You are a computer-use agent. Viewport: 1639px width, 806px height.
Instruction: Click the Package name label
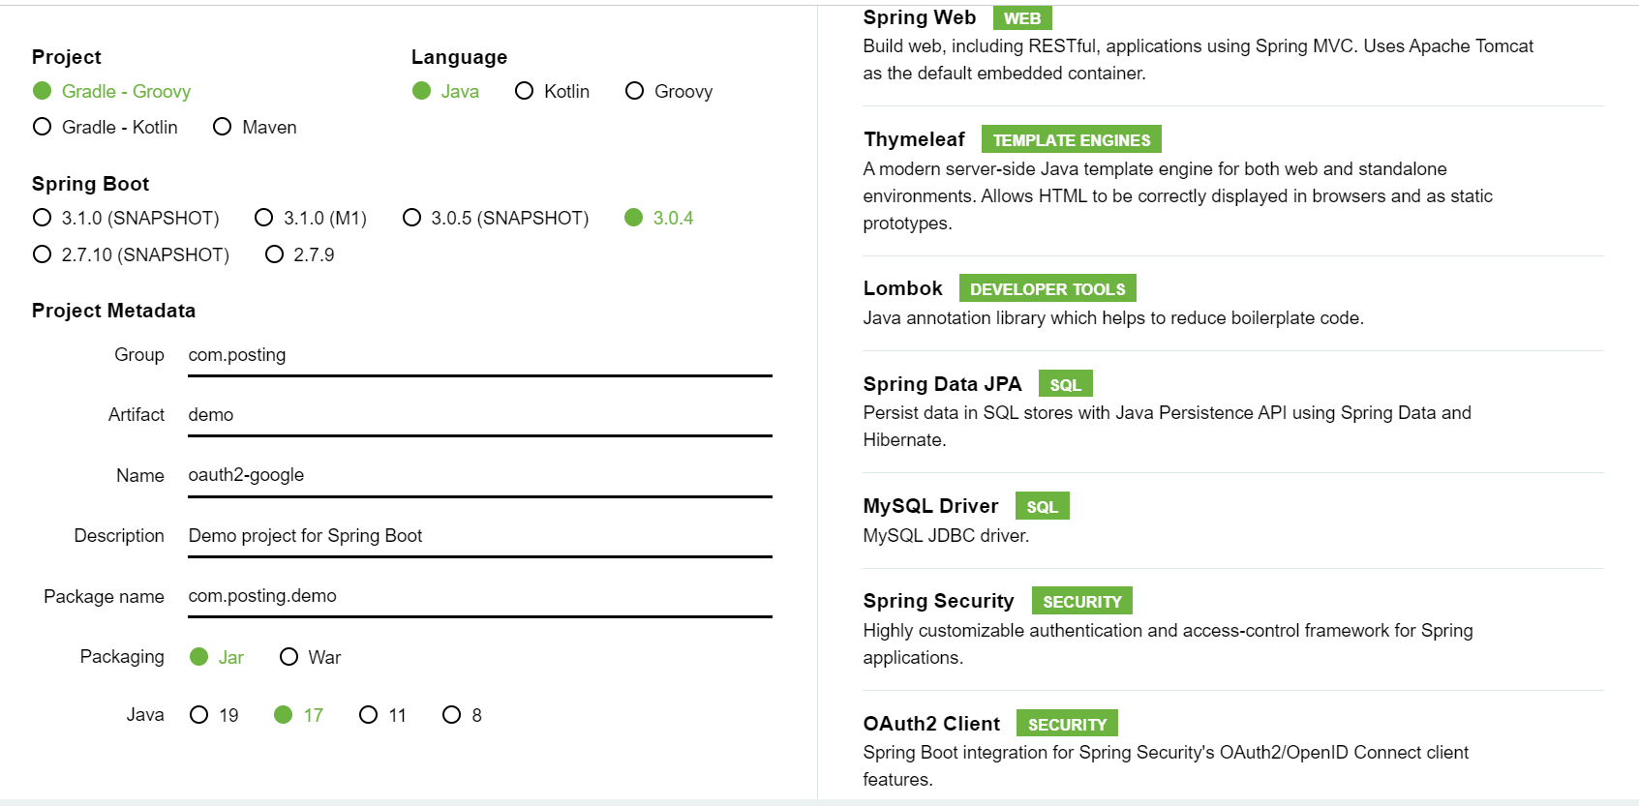(x=104, y=597)
